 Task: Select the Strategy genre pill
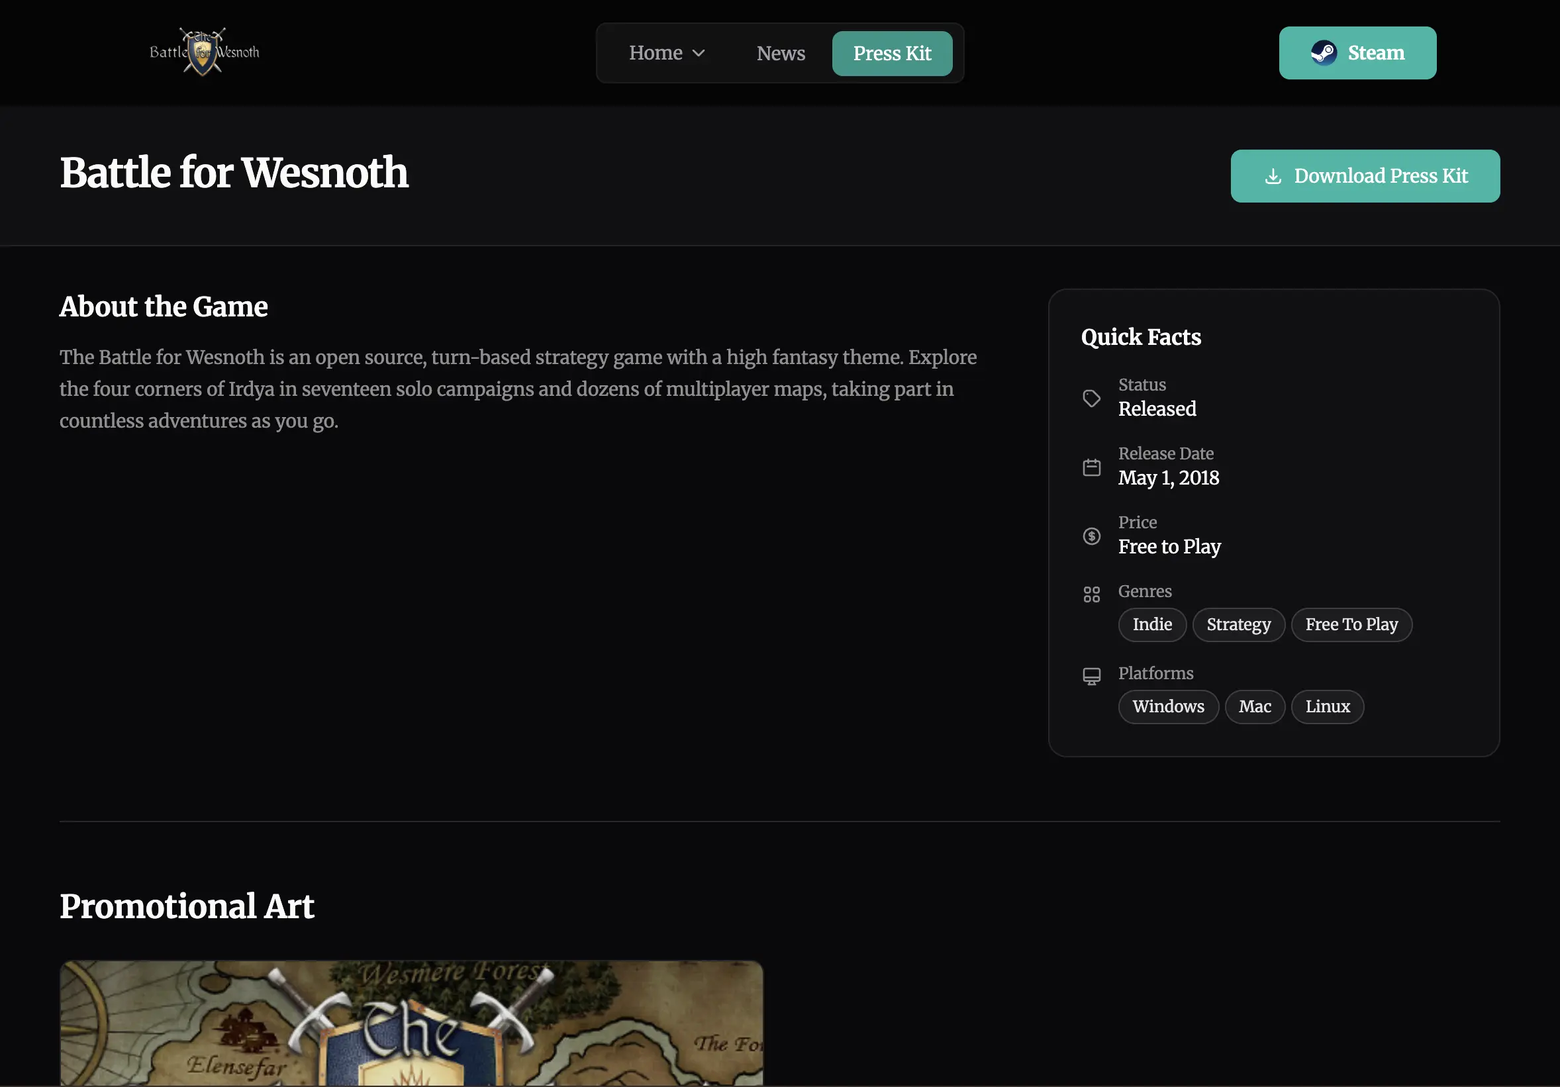click(x=1238, y=624)
